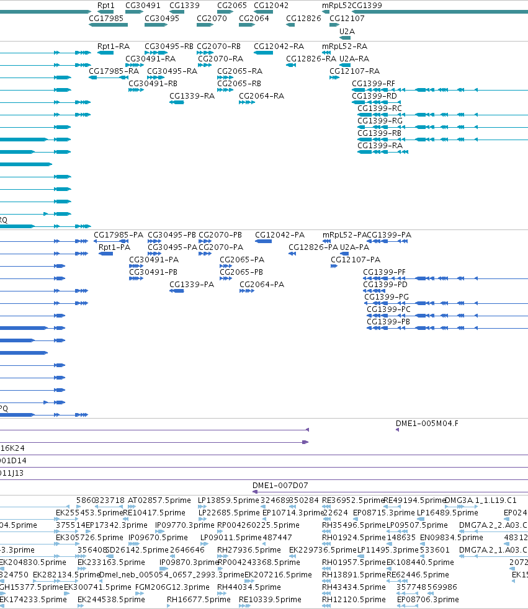Screen dimensions: 528x609
Task: Click EST FGM206G12.3prime
Action: click(x=172, y=588)
